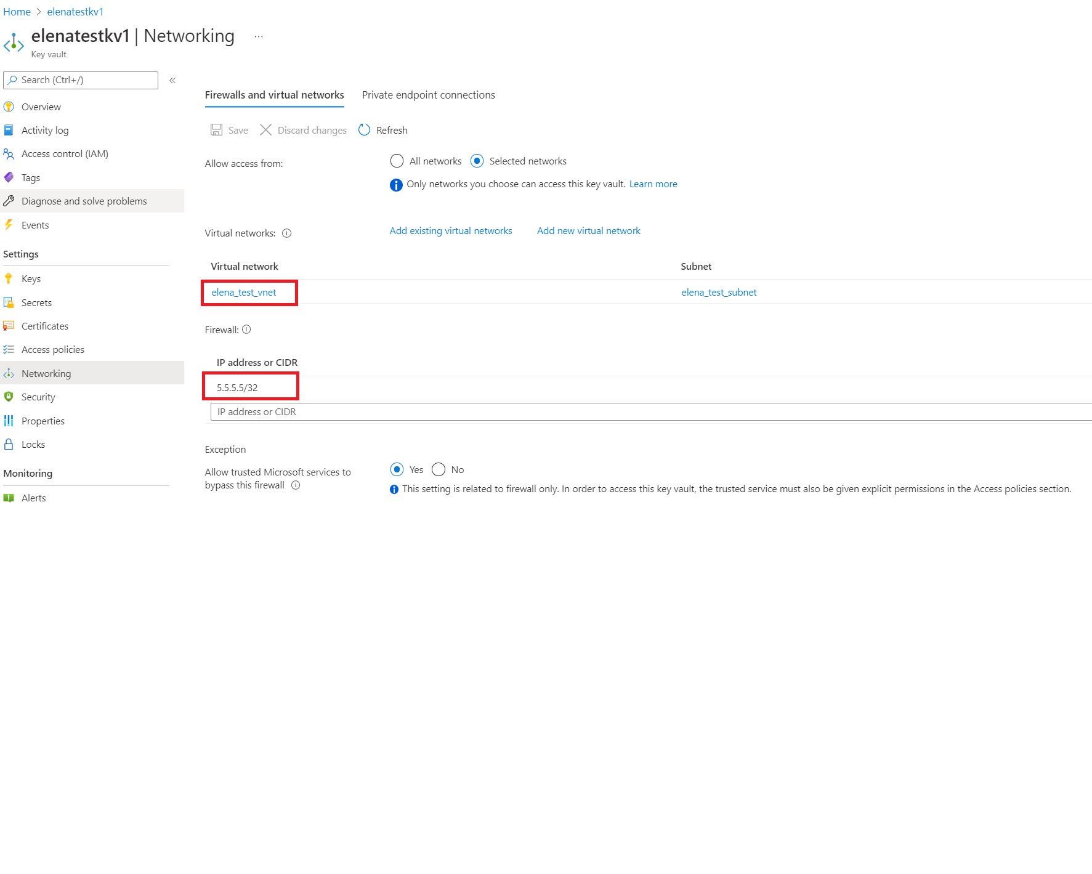Collapse the sidebar menu with chevron

click(172, 80)
